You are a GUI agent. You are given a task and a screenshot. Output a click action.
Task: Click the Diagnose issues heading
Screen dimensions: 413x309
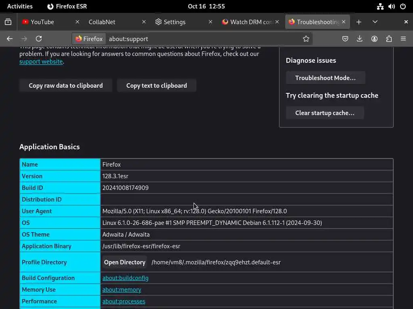(x=311, y=60)
